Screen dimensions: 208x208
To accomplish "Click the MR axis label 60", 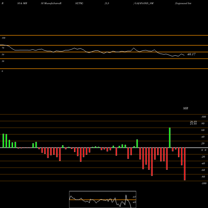I will point(203,130).
